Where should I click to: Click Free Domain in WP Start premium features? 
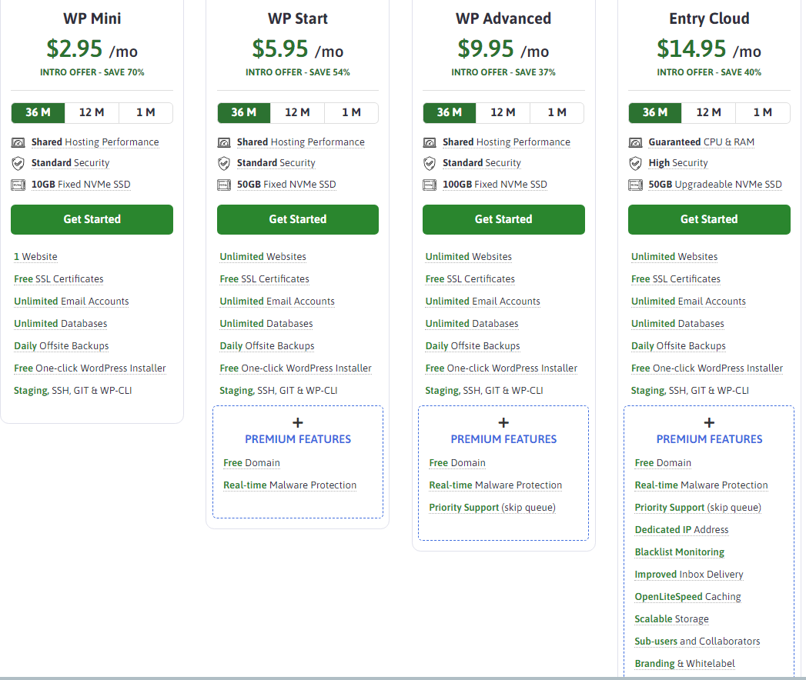[252, 463]
